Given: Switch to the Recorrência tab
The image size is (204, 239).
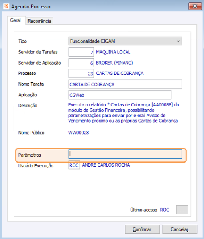Looking at the screenshot, I should pos(39,21).
